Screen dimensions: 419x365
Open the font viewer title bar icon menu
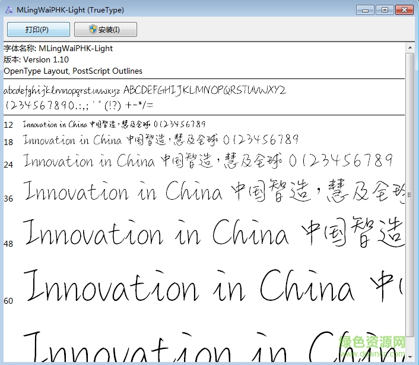(8, 10)
